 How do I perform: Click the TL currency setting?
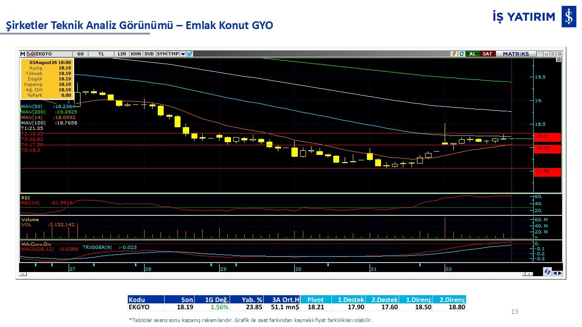click(x=101, y=54)
